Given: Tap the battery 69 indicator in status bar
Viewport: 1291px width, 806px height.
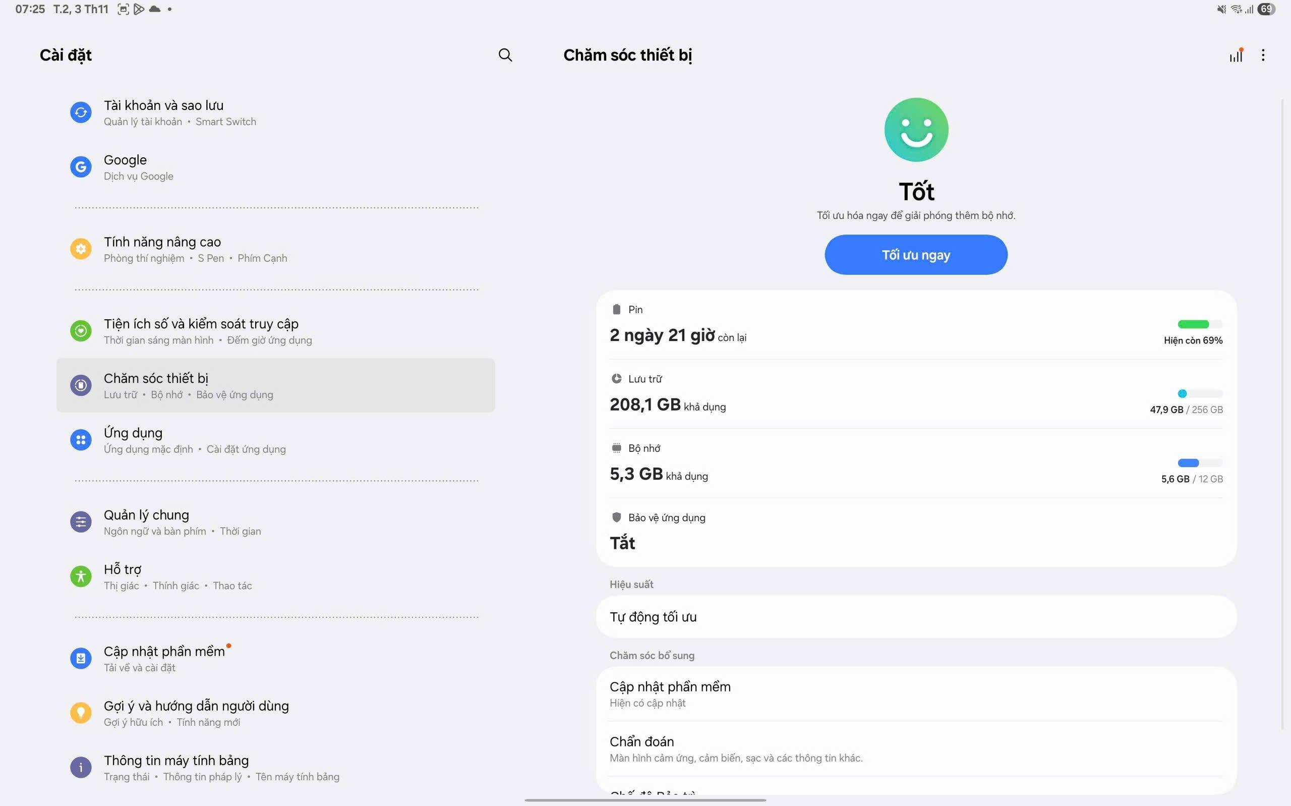Looking at the screenshot, I should point(1266,9).
